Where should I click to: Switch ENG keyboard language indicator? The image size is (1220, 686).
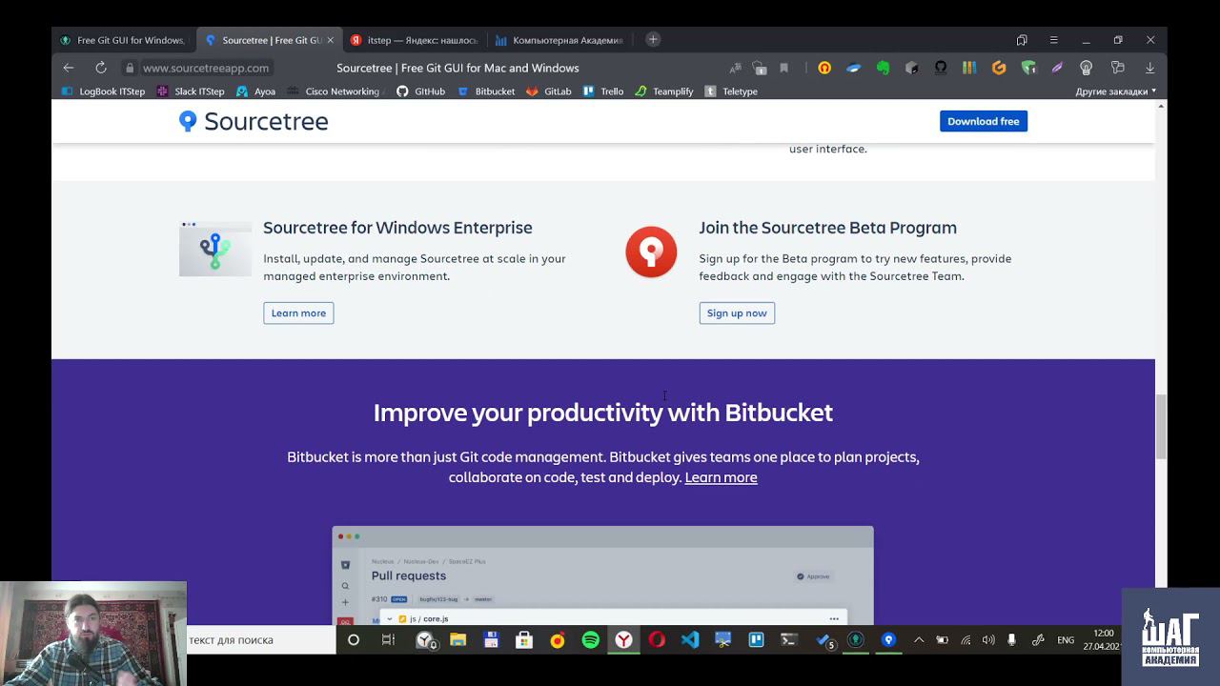pos(1066,640)
